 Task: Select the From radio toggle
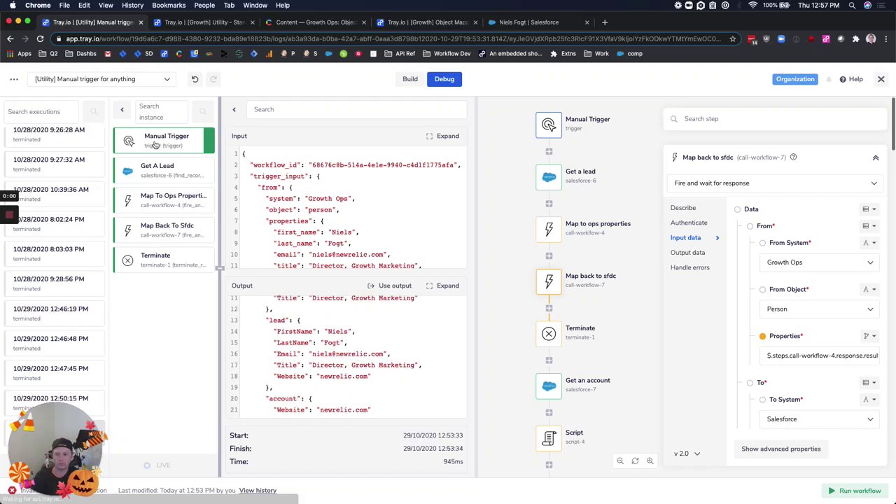[x=750, y=226]
